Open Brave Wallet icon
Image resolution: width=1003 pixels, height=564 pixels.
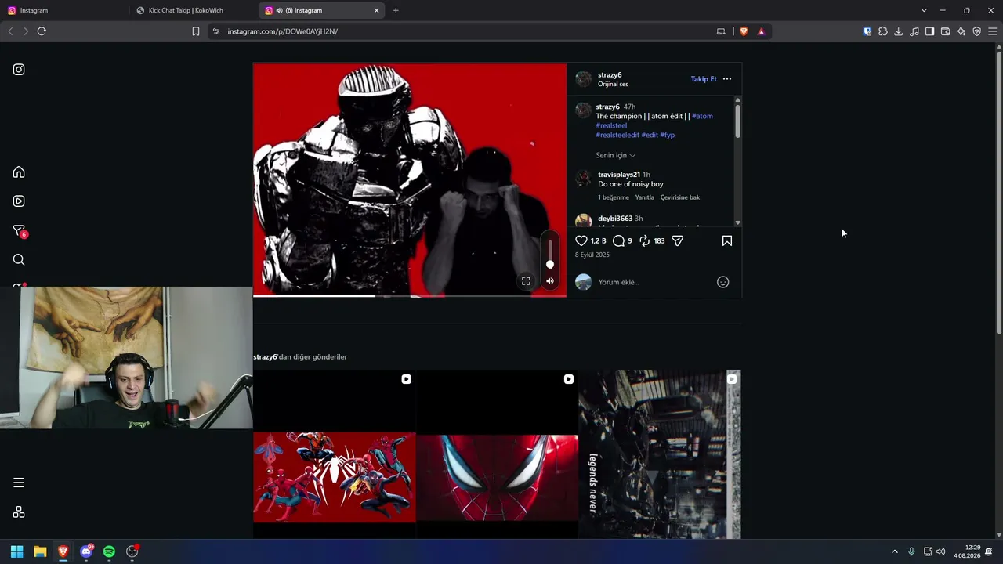(946, 31)
